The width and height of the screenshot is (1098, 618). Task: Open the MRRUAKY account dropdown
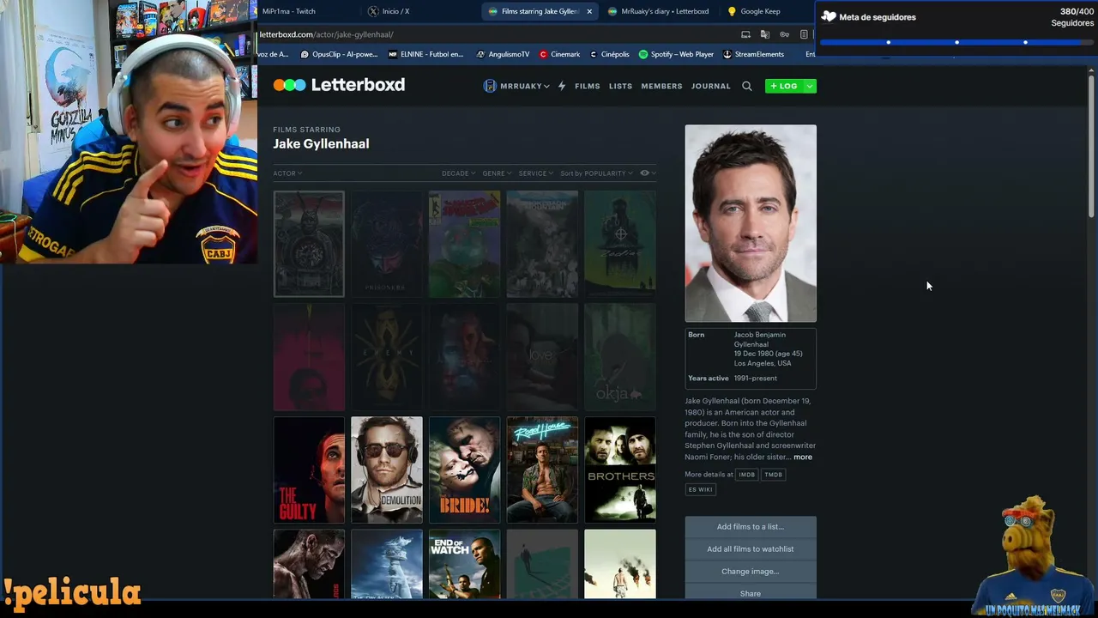(x=524, y=86)
